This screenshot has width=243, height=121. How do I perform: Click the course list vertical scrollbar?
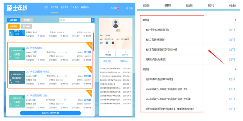click(x=93, y=42)
